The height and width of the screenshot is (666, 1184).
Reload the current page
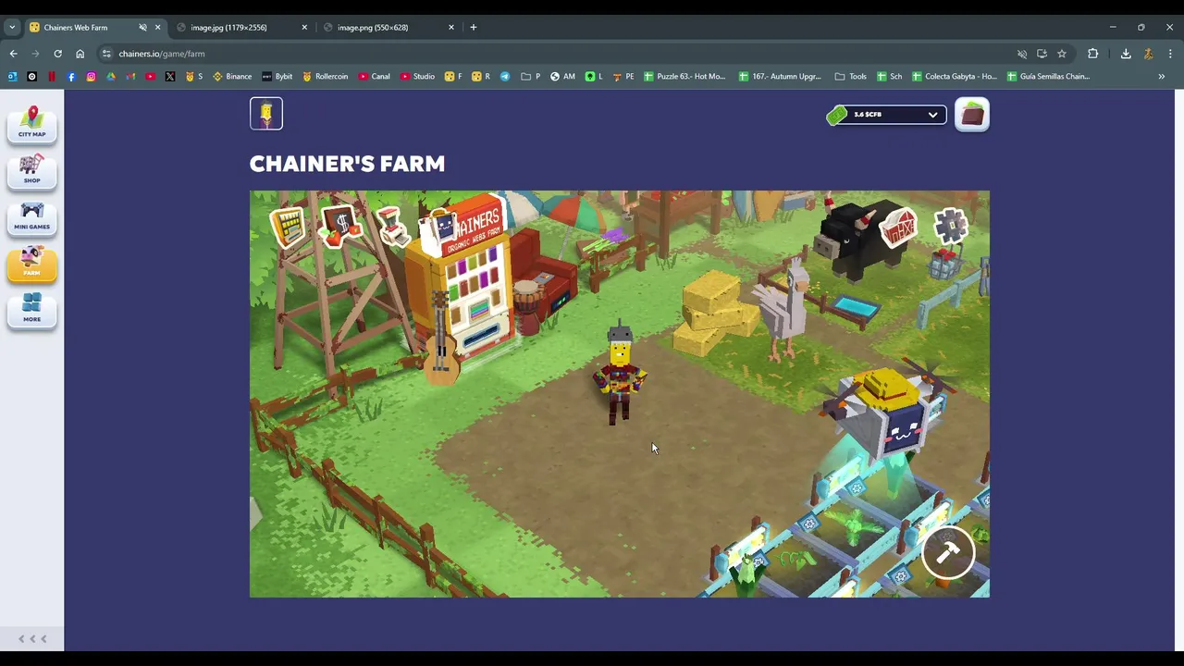[x=57, y=54]
